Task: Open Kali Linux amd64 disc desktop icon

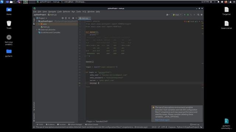Action: coord(9,40)
